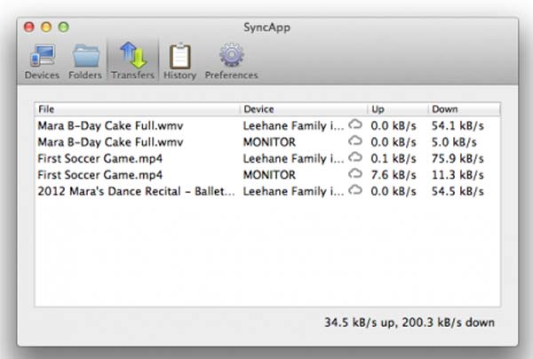Select First Soccer Game.mp4 on MONITOR row

pyautogui.click(x=99, y=174)
